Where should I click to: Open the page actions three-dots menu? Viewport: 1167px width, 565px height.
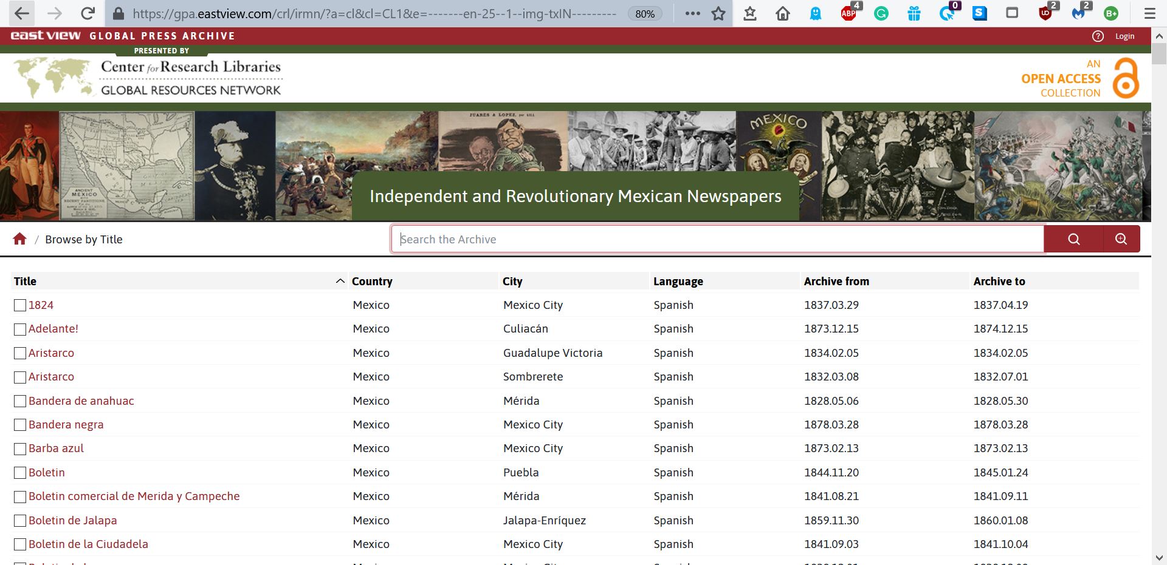point(692,13)
